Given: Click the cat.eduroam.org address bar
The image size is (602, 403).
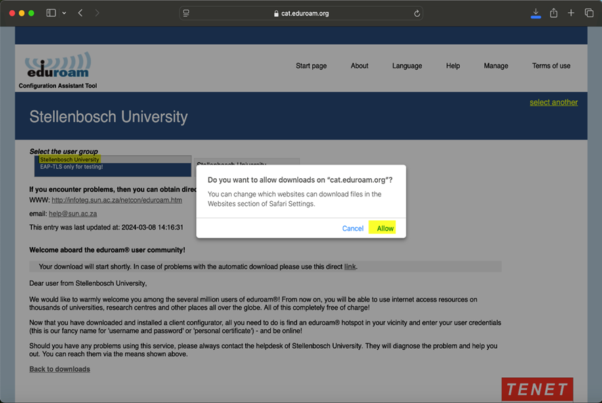Looking at the screenshot, I should click(301, 13).
